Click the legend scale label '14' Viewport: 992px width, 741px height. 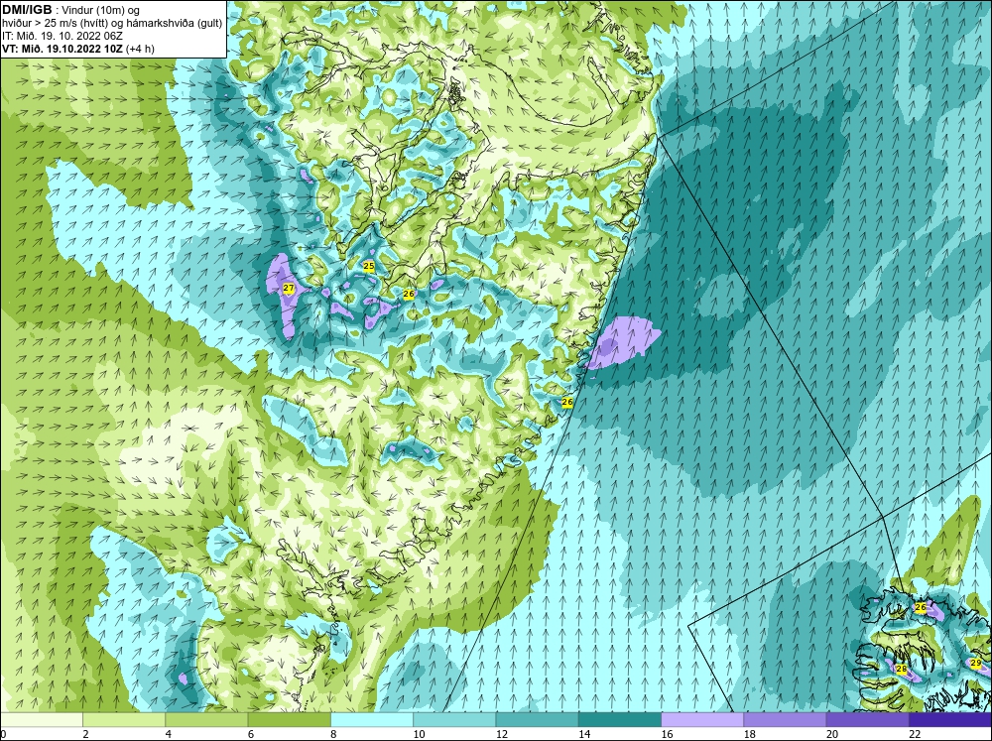[x=584, y=734]
